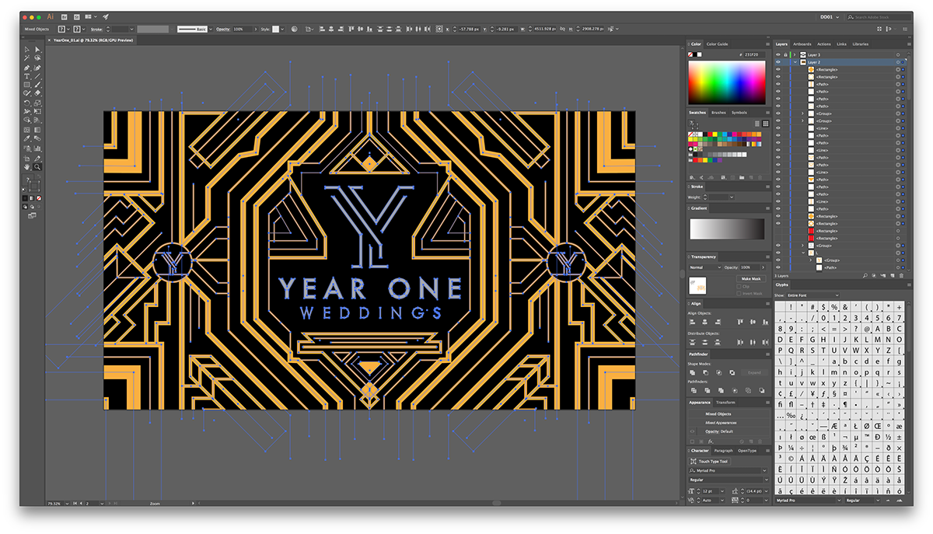Select the Column Graph tool
Screen dimensions: 933x534
coord(37,148)
